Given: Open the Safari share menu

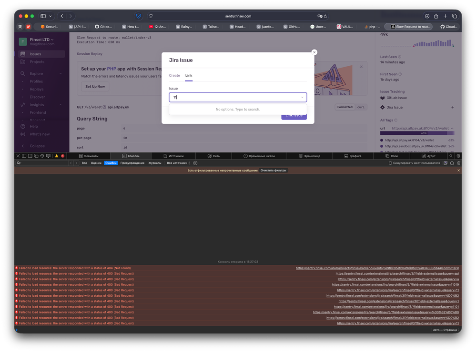Looking at the screenshot, I should (x=436, y=16).
